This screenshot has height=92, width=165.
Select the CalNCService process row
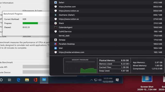107,31
